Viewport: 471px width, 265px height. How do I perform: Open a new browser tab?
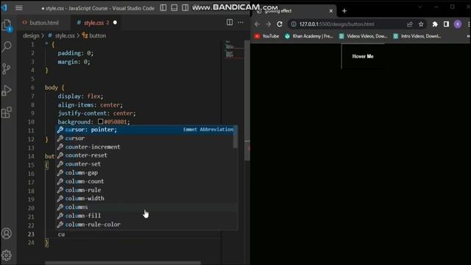[x=344, y=11]
